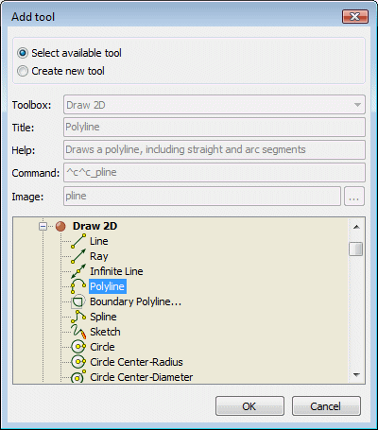
Task: Collapse the Draw 2D tree node
Action: tap(43, 226)
